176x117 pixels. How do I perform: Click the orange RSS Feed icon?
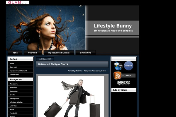118,75
